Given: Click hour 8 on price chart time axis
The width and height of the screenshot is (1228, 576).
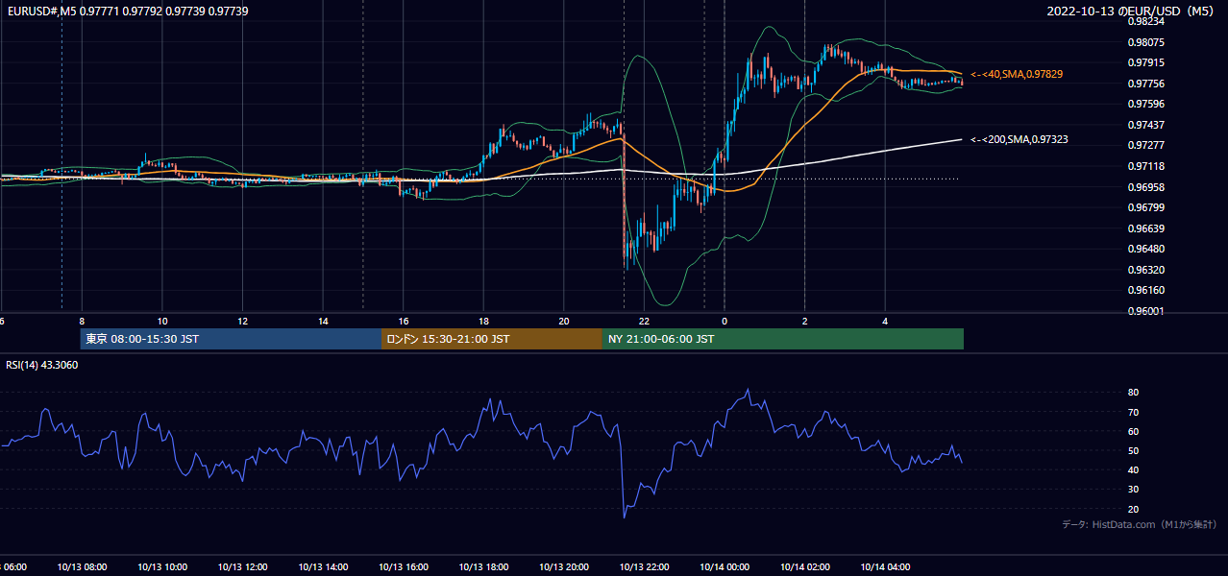Looking at the screenshot, I should pos(82,322).
